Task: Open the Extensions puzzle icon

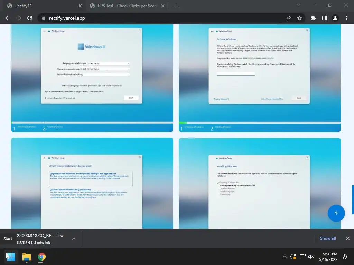Action: 313,18
